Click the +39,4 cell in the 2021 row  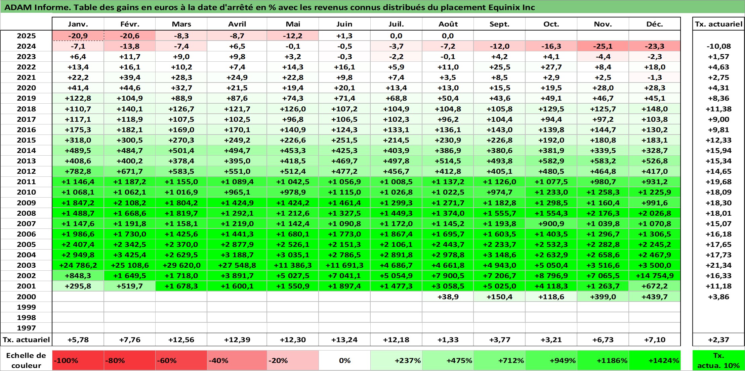[x=130, y=77]
